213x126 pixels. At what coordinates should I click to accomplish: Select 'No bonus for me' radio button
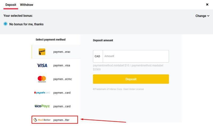pyautogui.click(x=6, y=24)
